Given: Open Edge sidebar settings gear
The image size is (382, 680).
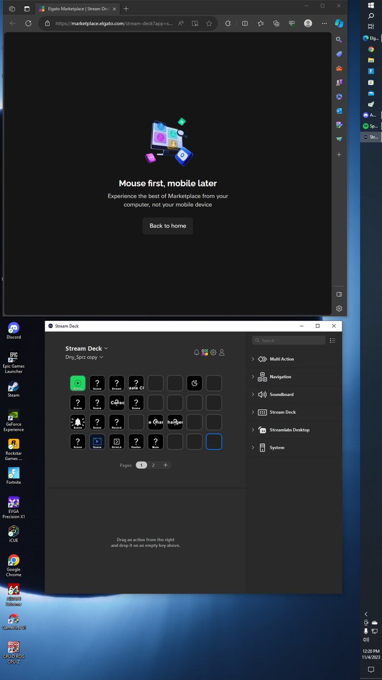Looking at the screenshot, I should (339, 308).
